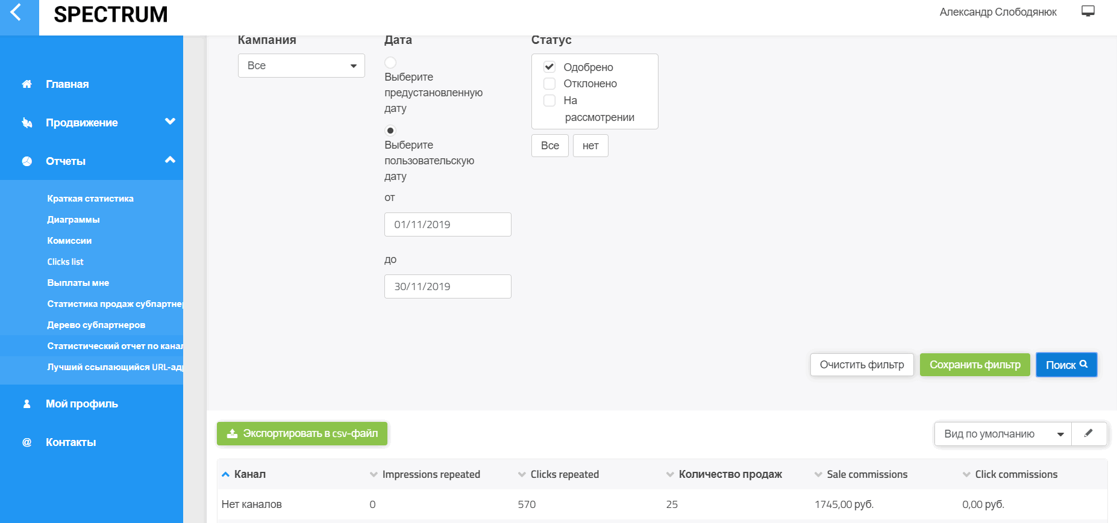Click the @ icon for Контакты
Screen dimensions: 1117x523
(x=27, y=442)
